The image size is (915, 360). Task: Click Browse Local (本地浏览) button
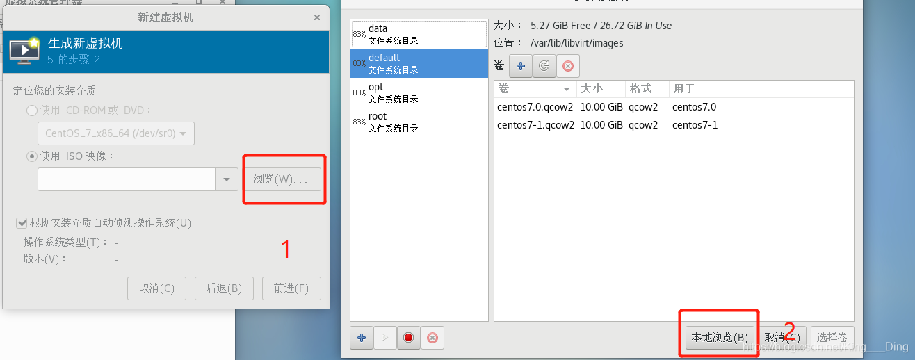720,337
